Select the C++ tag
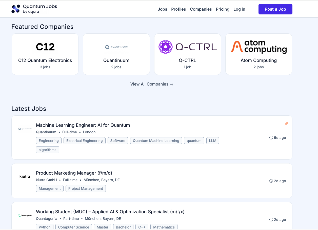 142,227
